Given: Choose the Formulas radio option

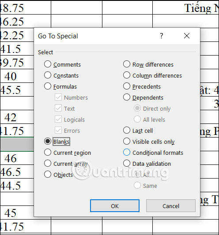Looking at the screenshot, I should (x=48, y=86).
